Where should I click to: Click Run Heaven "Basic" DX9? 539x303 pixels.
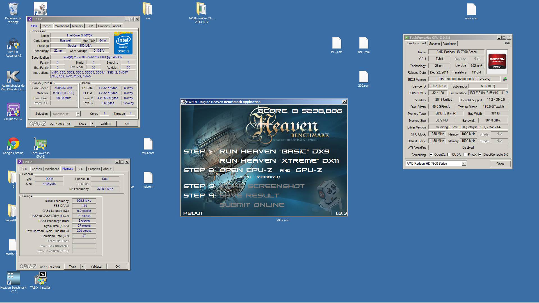click(x=274, y=151)
